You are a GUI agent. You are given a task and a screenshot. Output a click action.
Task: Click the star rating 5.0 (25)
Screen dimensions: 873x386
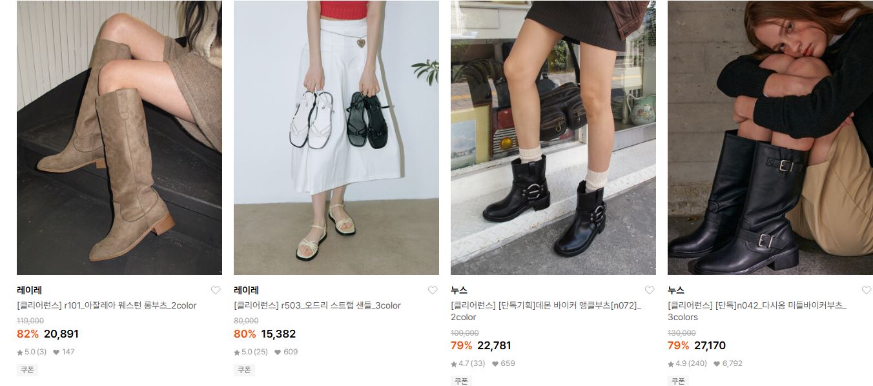pyautogui.click(x=251, y=352)
